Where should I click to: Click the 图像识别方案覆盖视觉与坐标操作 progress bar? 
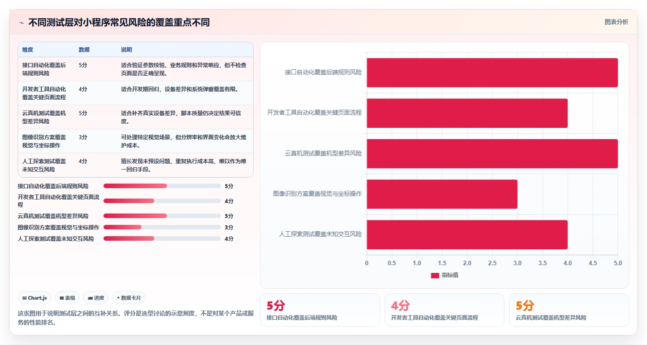[162, 227]
